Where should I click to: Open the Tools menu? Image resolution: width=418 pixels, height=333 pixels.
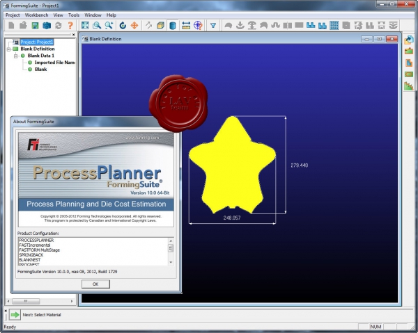click(x=74, y=15)
